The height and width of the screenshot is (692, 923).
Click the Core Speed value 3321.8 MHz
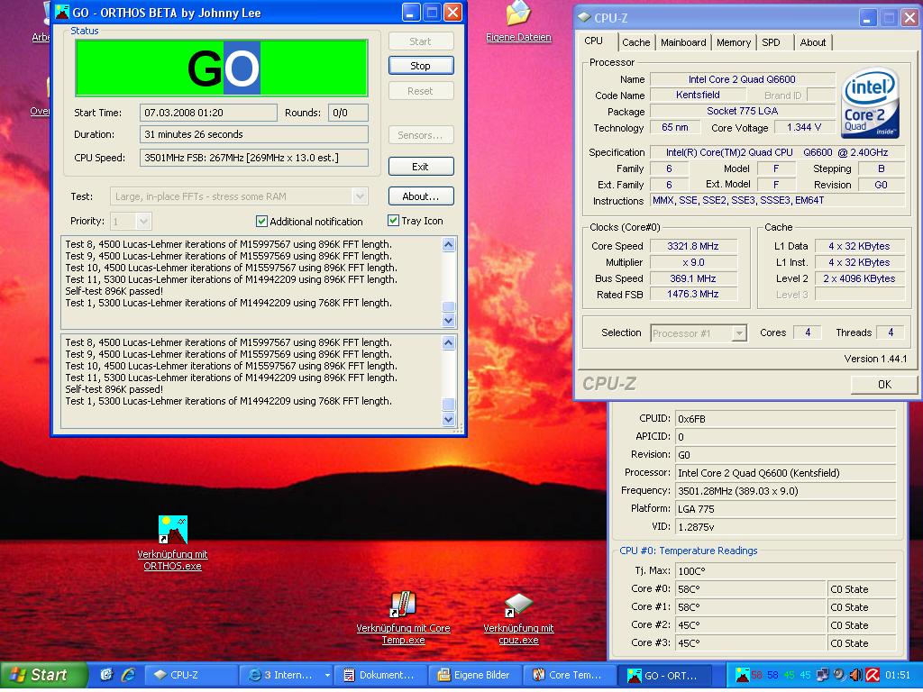pos(693,246)
